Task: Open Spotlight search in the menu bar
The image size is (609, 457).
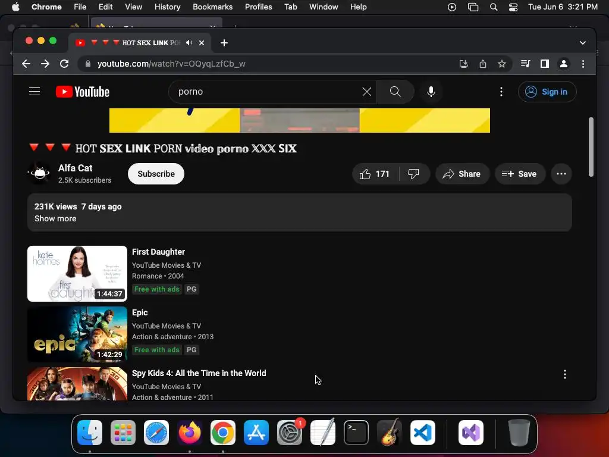Action: [493, 7]
